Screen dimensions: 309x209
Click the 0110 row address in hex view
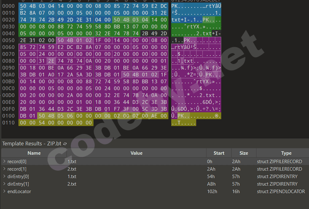[8, 123]
